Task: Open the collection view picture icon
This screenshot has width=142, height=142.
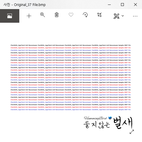Action: click(x=10, y=16)
